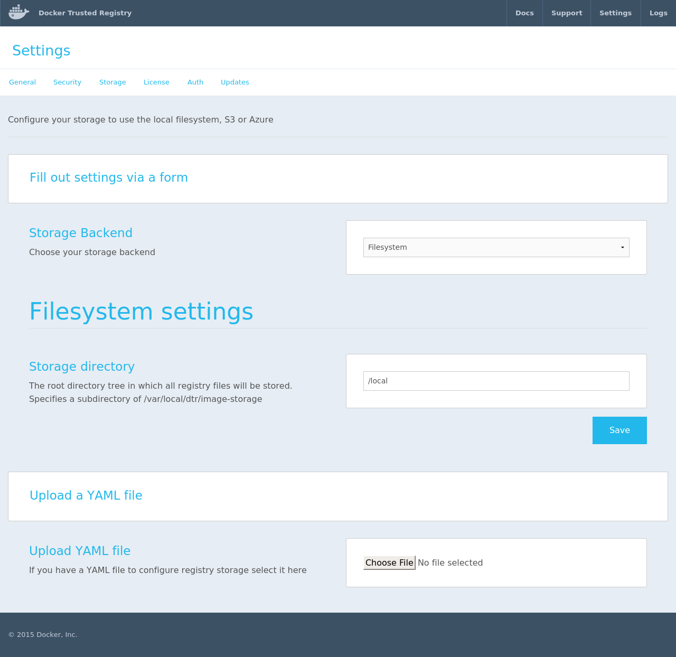Select the Storage settings tab
This screenshot has width=676, height=657.
tap(112, 82)
